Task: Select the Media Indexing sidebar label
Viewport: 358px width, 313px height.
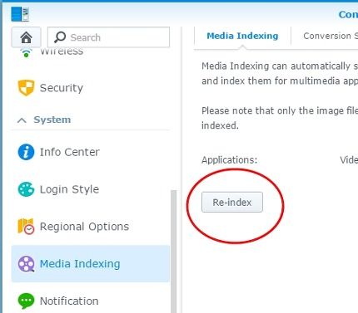Action: (80, 264)
